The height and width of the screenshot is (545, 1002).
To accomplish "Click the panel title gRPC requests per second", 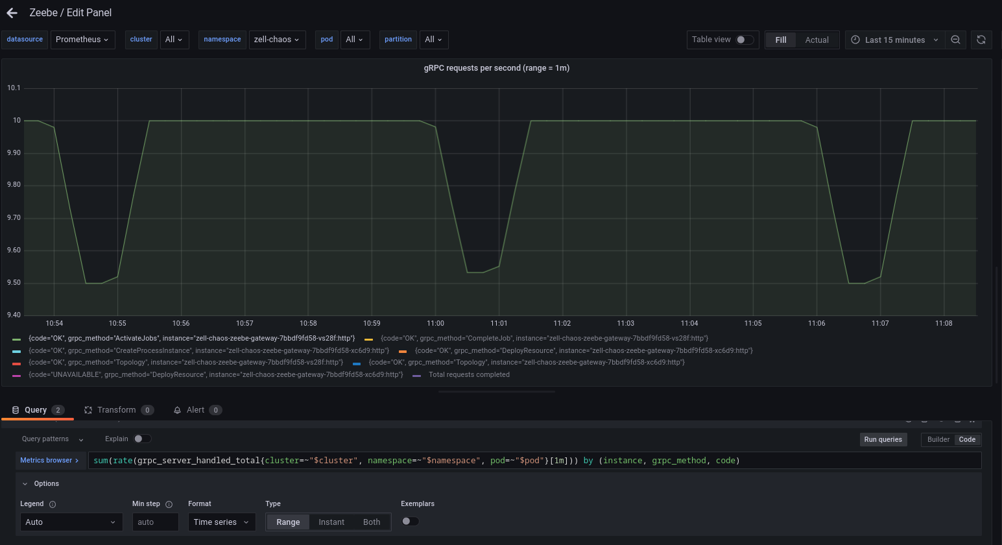I will [x=497, y=68].
